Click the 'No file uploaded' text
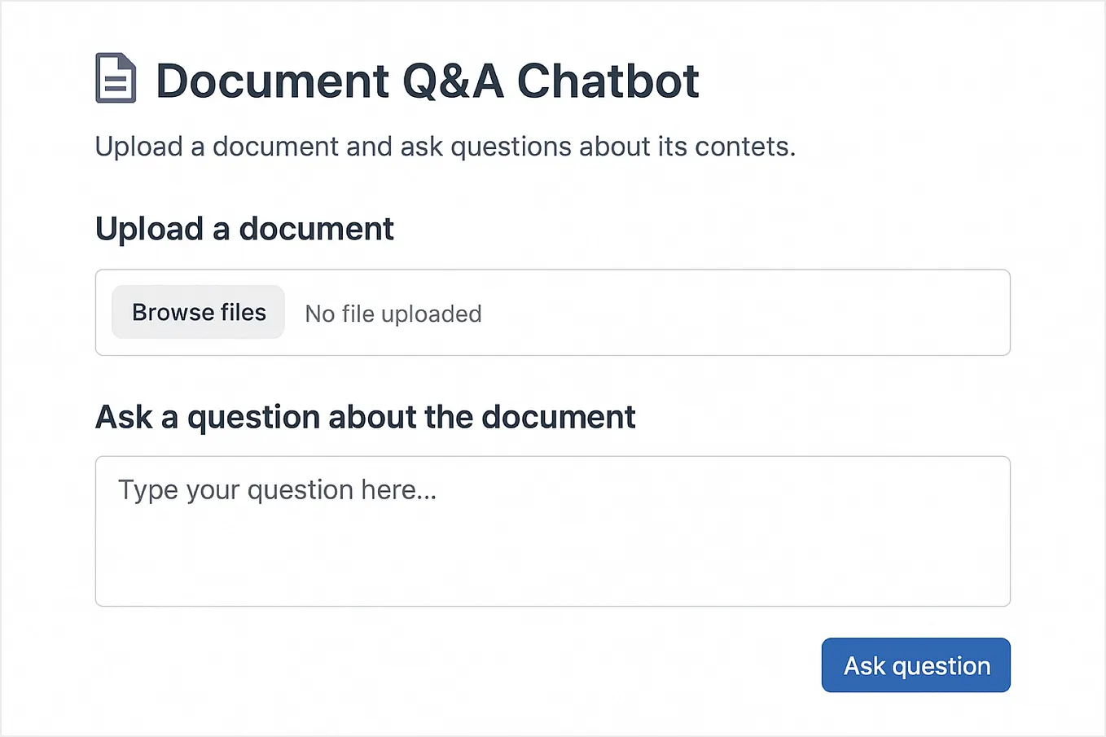 pos(393,314)
